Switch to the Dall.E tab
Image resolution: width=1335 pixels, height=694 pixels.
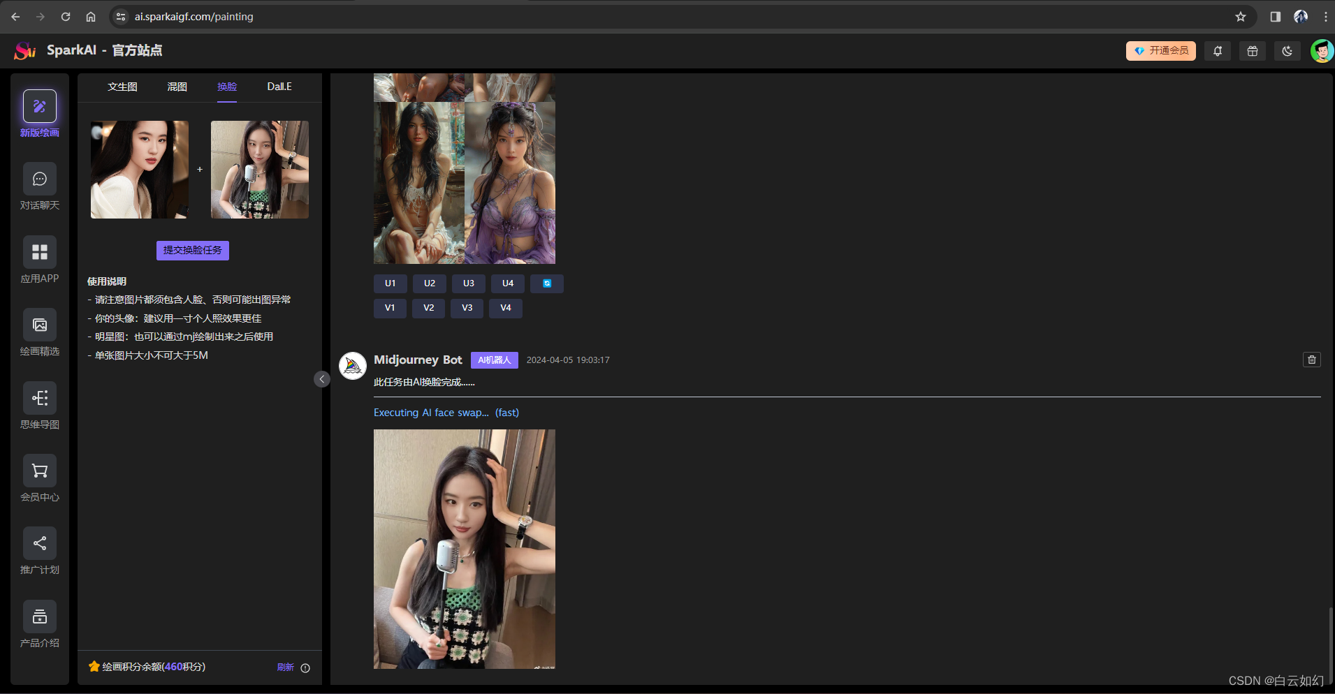click(x=279, y=87)
